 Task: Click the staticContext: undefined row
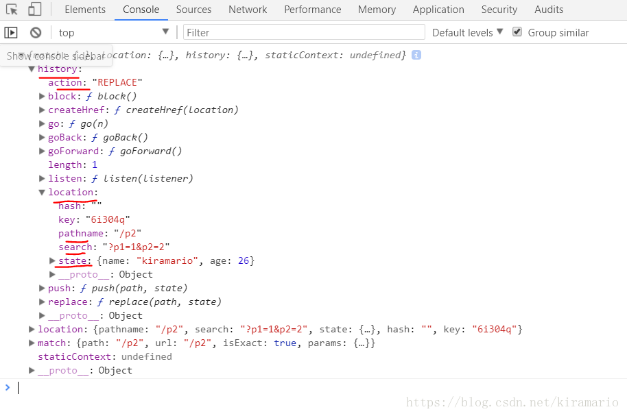(105, 357)
